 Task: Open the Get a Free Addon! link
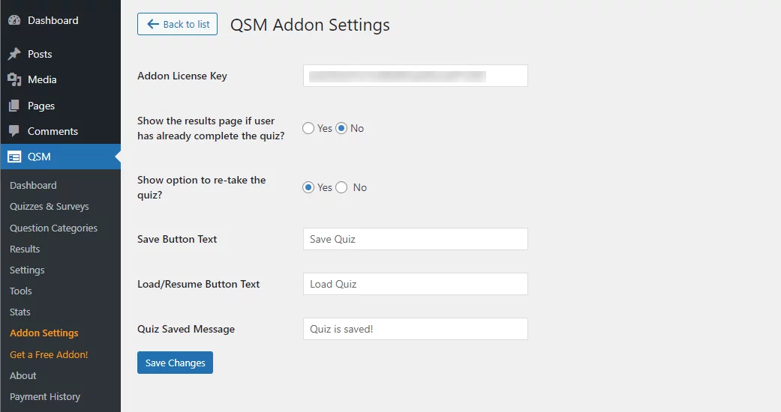coord(49,354)
